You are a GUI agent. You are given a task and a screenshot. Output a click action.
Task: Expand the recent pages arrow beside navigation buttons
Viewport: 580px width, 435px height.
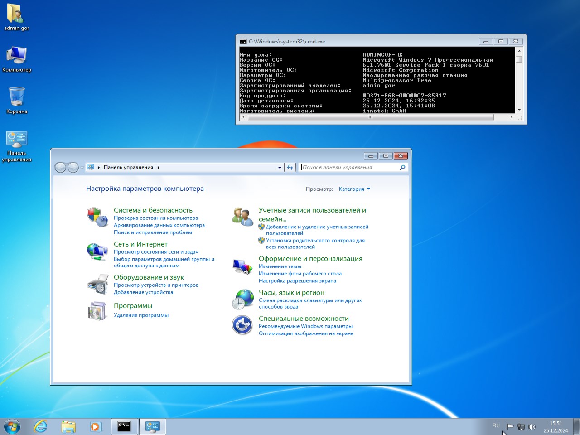click(82, 168)
